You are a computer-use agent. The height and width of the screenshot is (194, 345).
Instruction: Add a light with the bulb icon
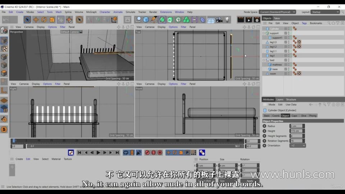[x=227, y=20]
